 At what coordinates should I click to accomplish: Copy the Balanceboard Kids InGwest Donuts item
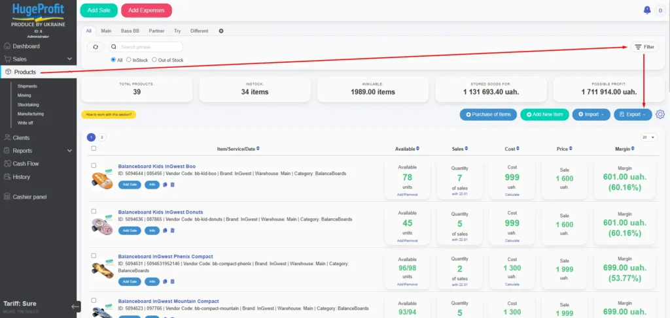[x=165, y=231]
